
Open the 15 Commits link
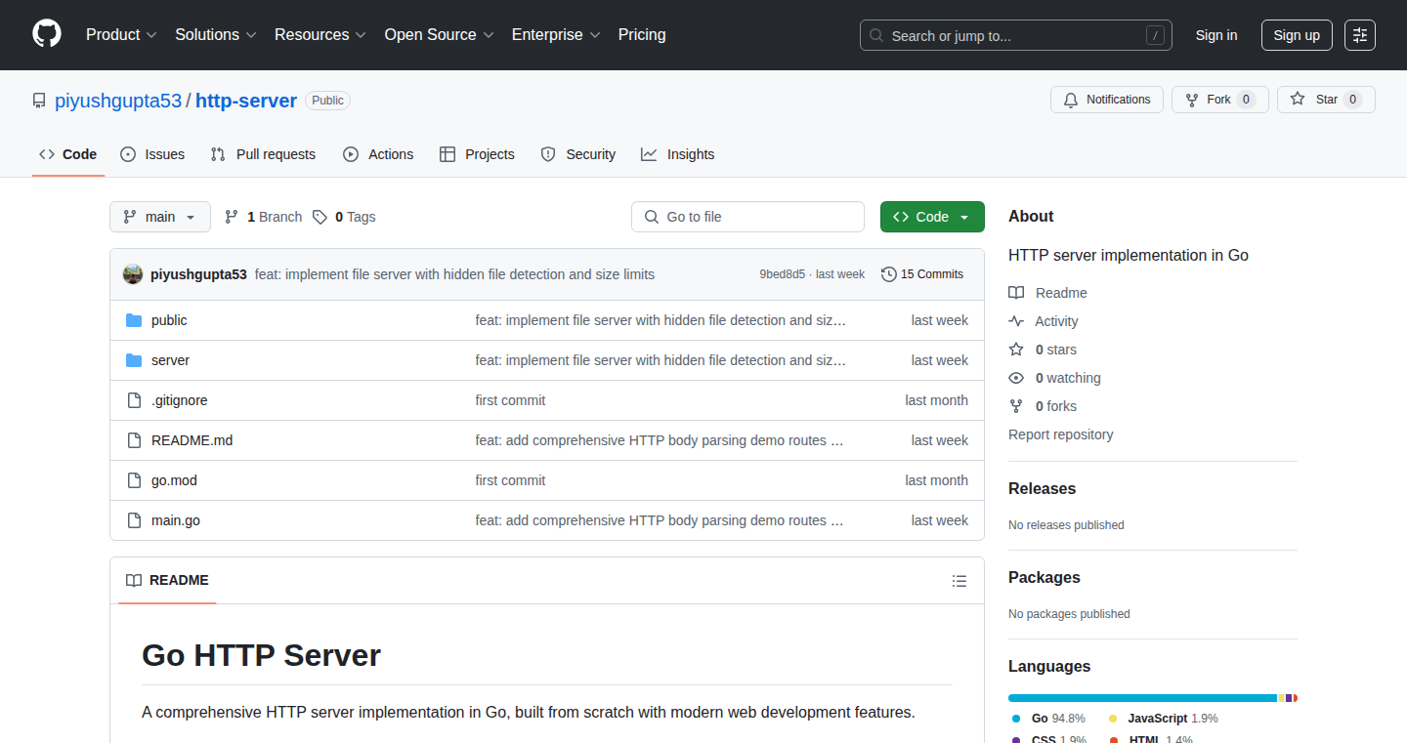tap(922, 274)
